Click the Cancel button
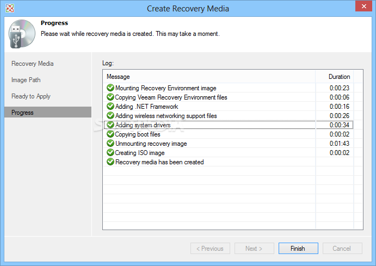The height and width of the screenshot is (266, 376). (342, 248)
